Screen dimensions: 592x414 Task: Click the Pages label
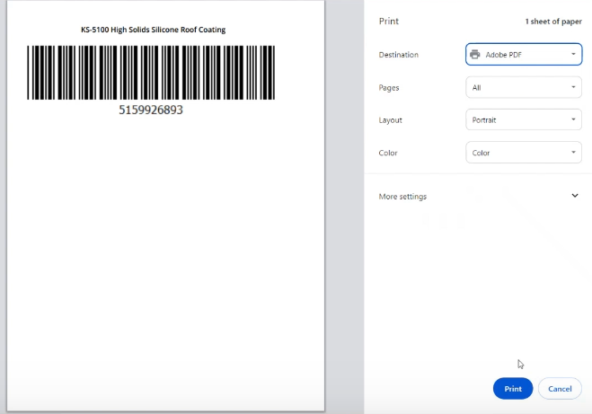(389, 87)
